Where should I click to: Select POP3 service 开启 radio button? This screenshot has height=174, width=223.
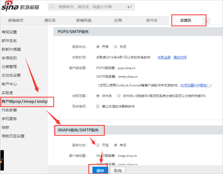pos(98,47)
